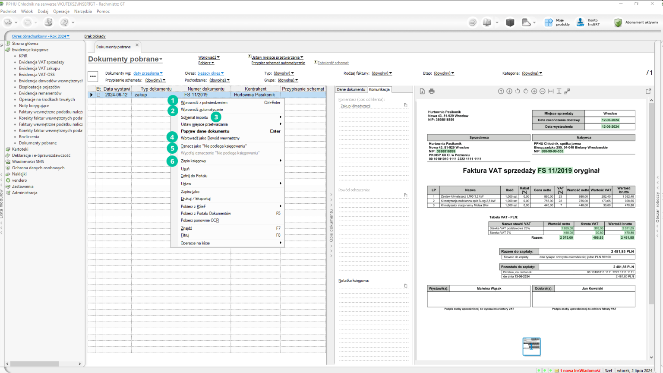The width and height of the screenshot is (663, 373).
Task: Click the three-dots button beside filters
Action: (x=93, y=76)
